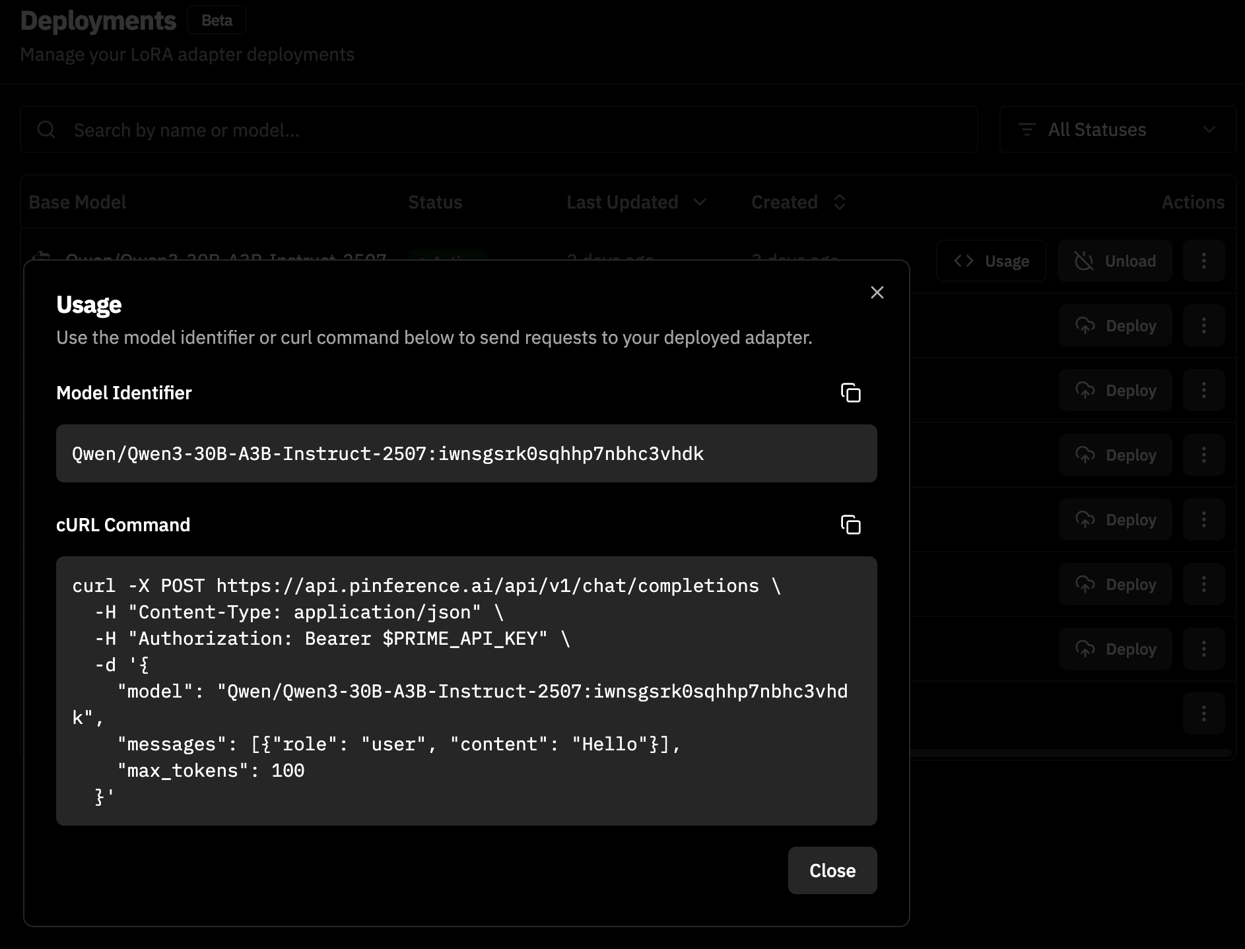This screenshot has height=949, width=1245.
Task: Click the Status column header
Action: (x=435, y=202)
